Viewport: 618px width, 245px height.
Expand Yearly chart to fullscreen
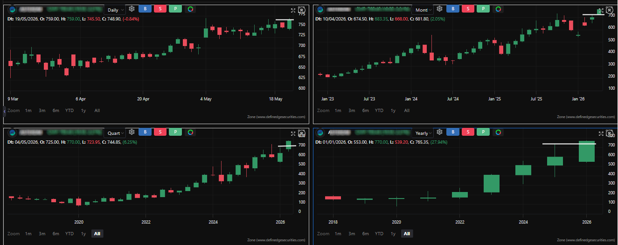(601, 134)
